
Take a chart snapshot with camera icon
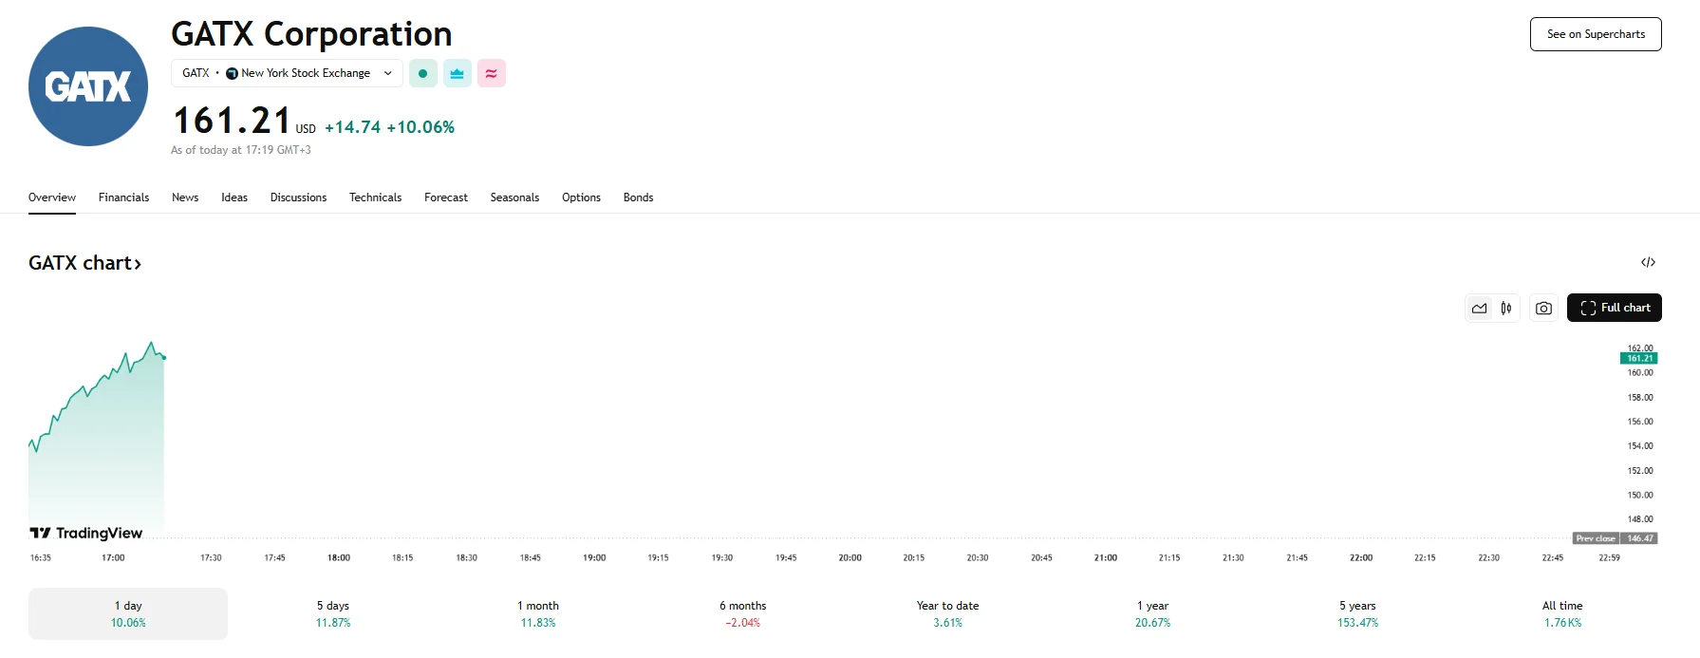click(1544, 308)
